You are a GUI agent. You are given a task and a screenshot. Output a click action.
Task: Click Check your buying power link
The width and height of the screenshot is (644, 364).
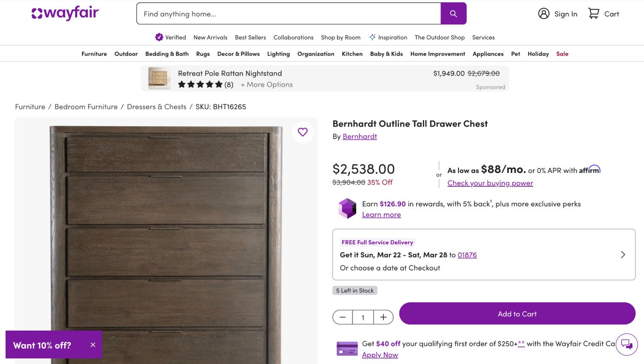click(x=490, y=183)
